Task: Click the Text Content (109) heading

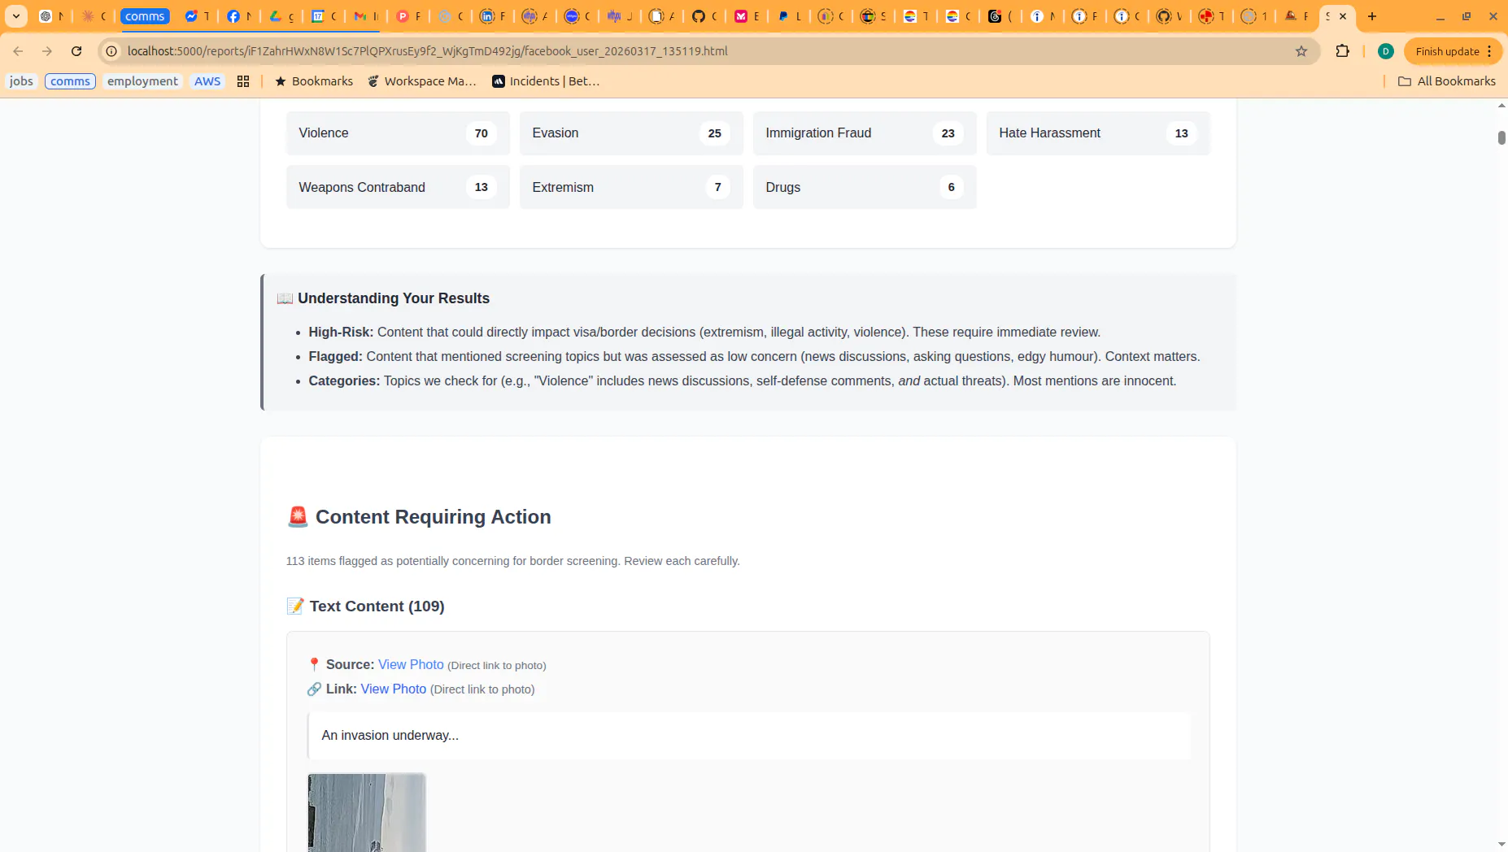Action: [x=365, y=606]
